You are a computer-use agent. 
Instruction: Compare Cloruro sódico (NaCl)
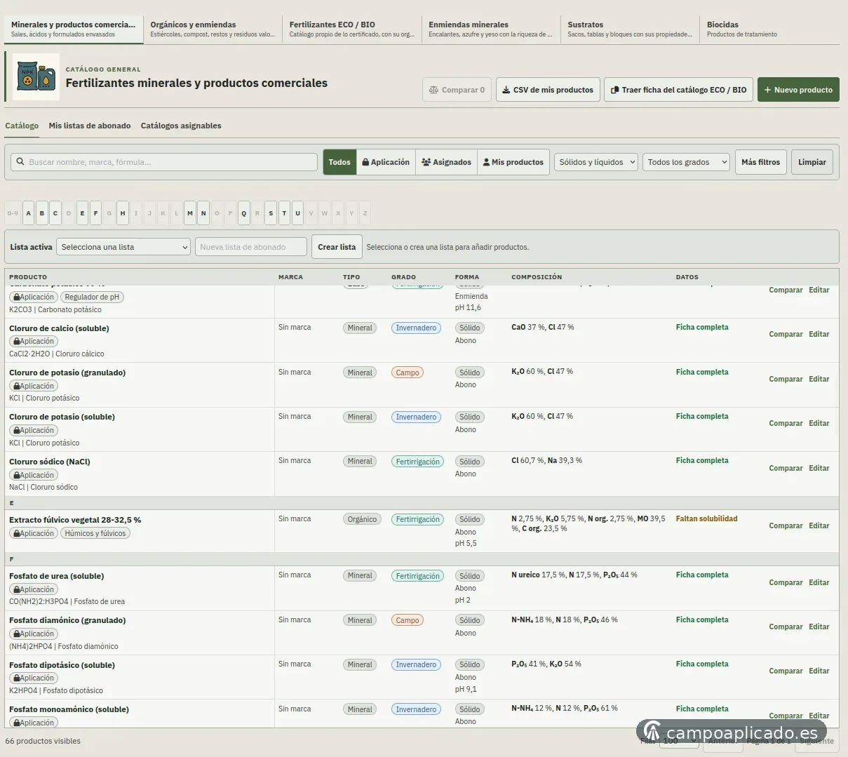point(786,468)
